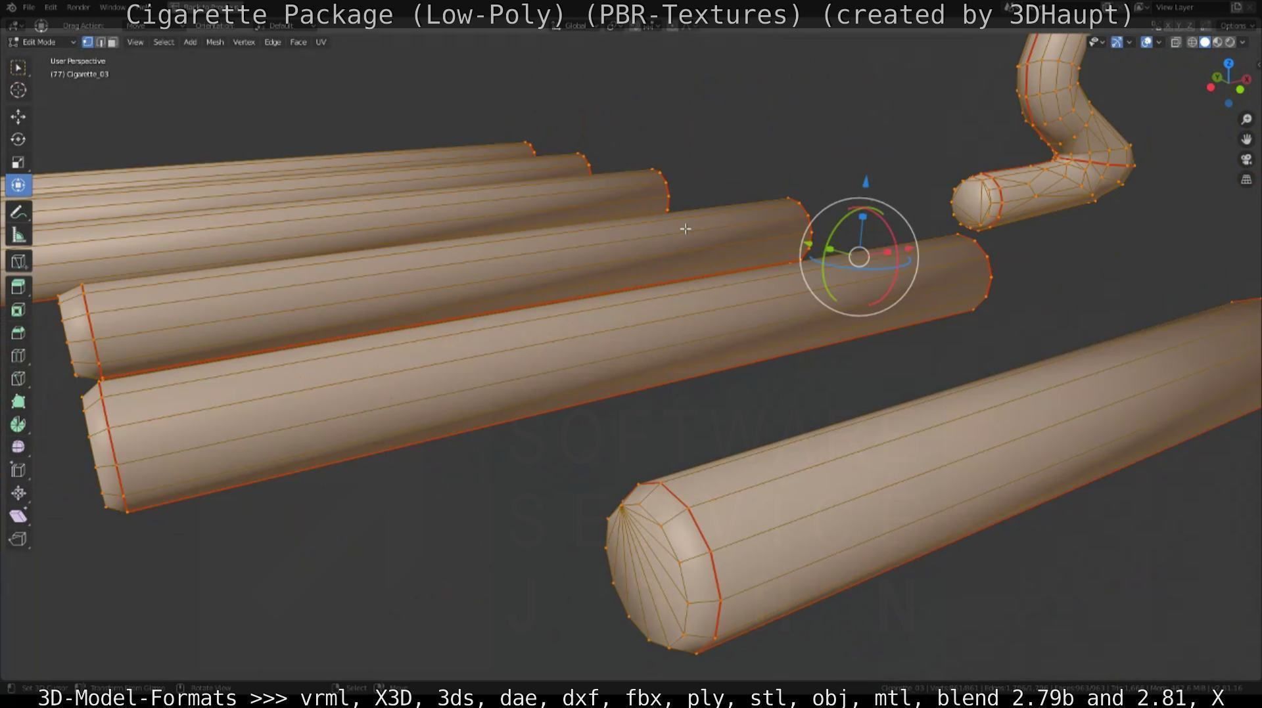1262x708 pixels.
Task: Select the Shear tool
Action: point(18,516)
